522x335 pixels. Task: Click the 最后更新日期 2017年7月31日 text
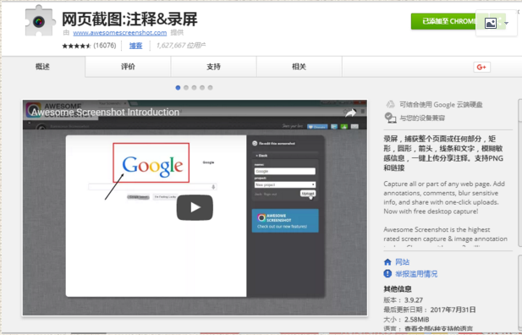(x=430, y=310)
